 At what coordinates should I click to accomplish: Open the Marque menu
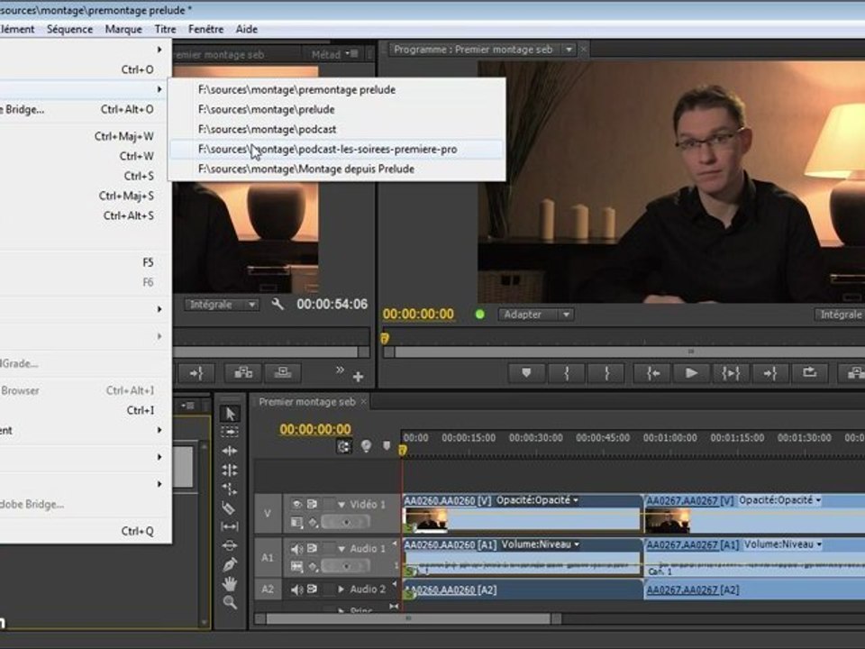tap(123, 29)
